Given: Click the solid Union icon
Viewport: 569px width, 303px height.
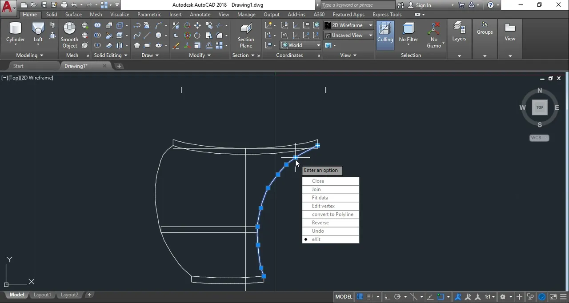Looking at the screenshot, I should 97,25.
